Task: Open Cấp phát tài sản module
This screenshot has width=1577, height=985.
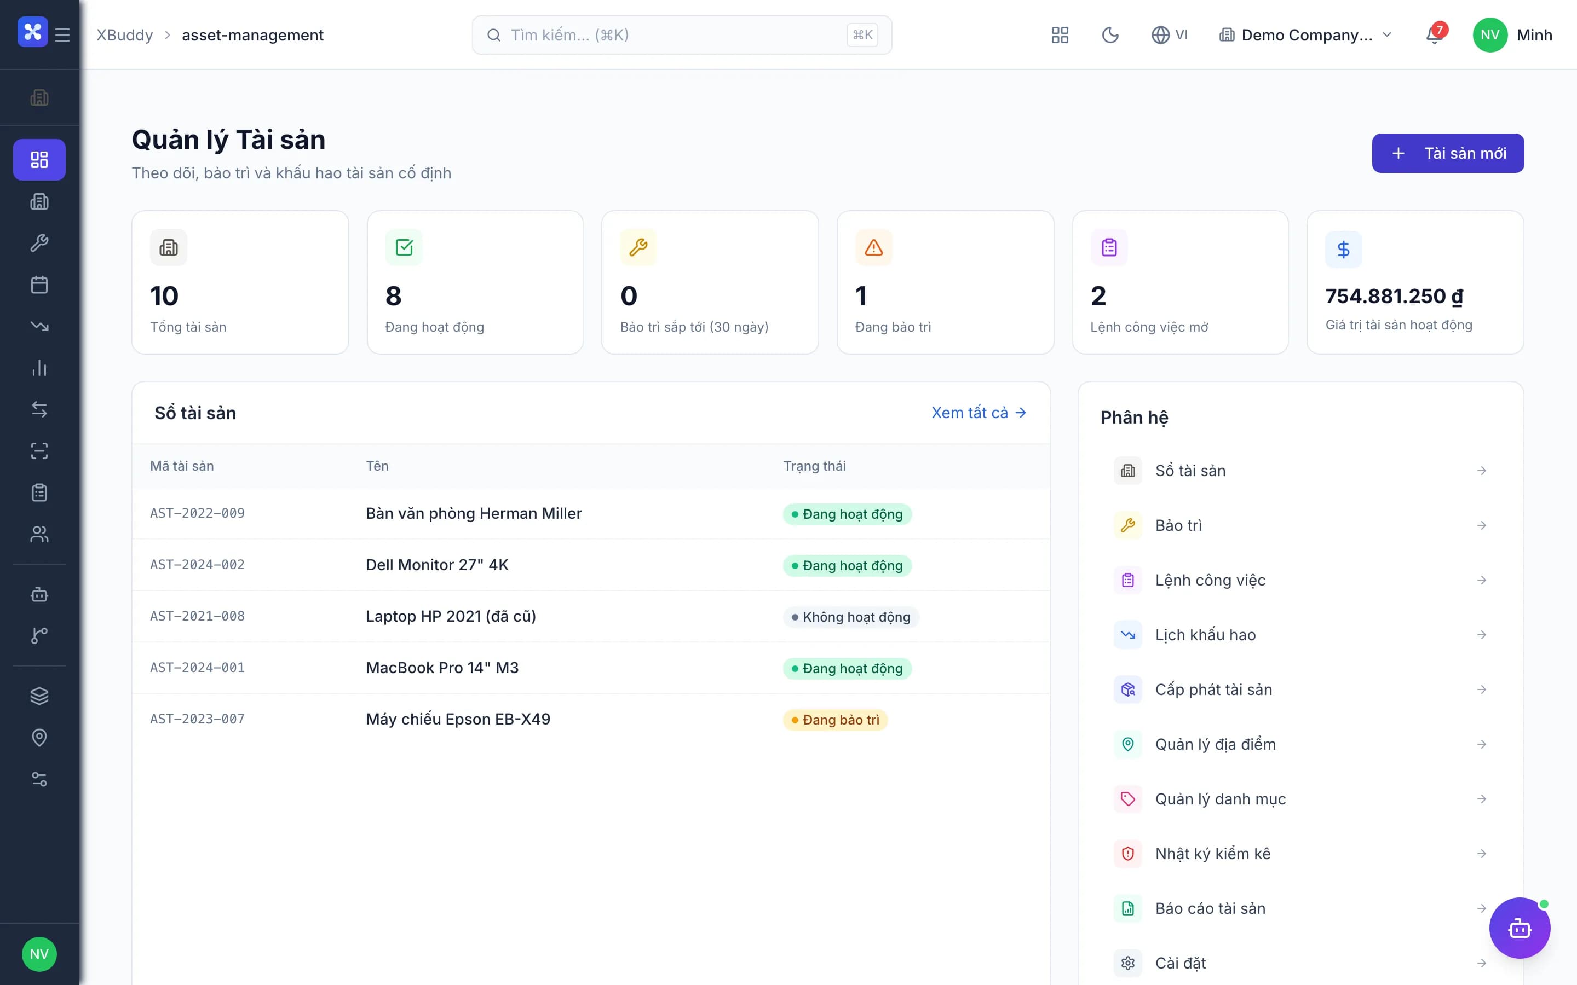Action: [1300, 690]
